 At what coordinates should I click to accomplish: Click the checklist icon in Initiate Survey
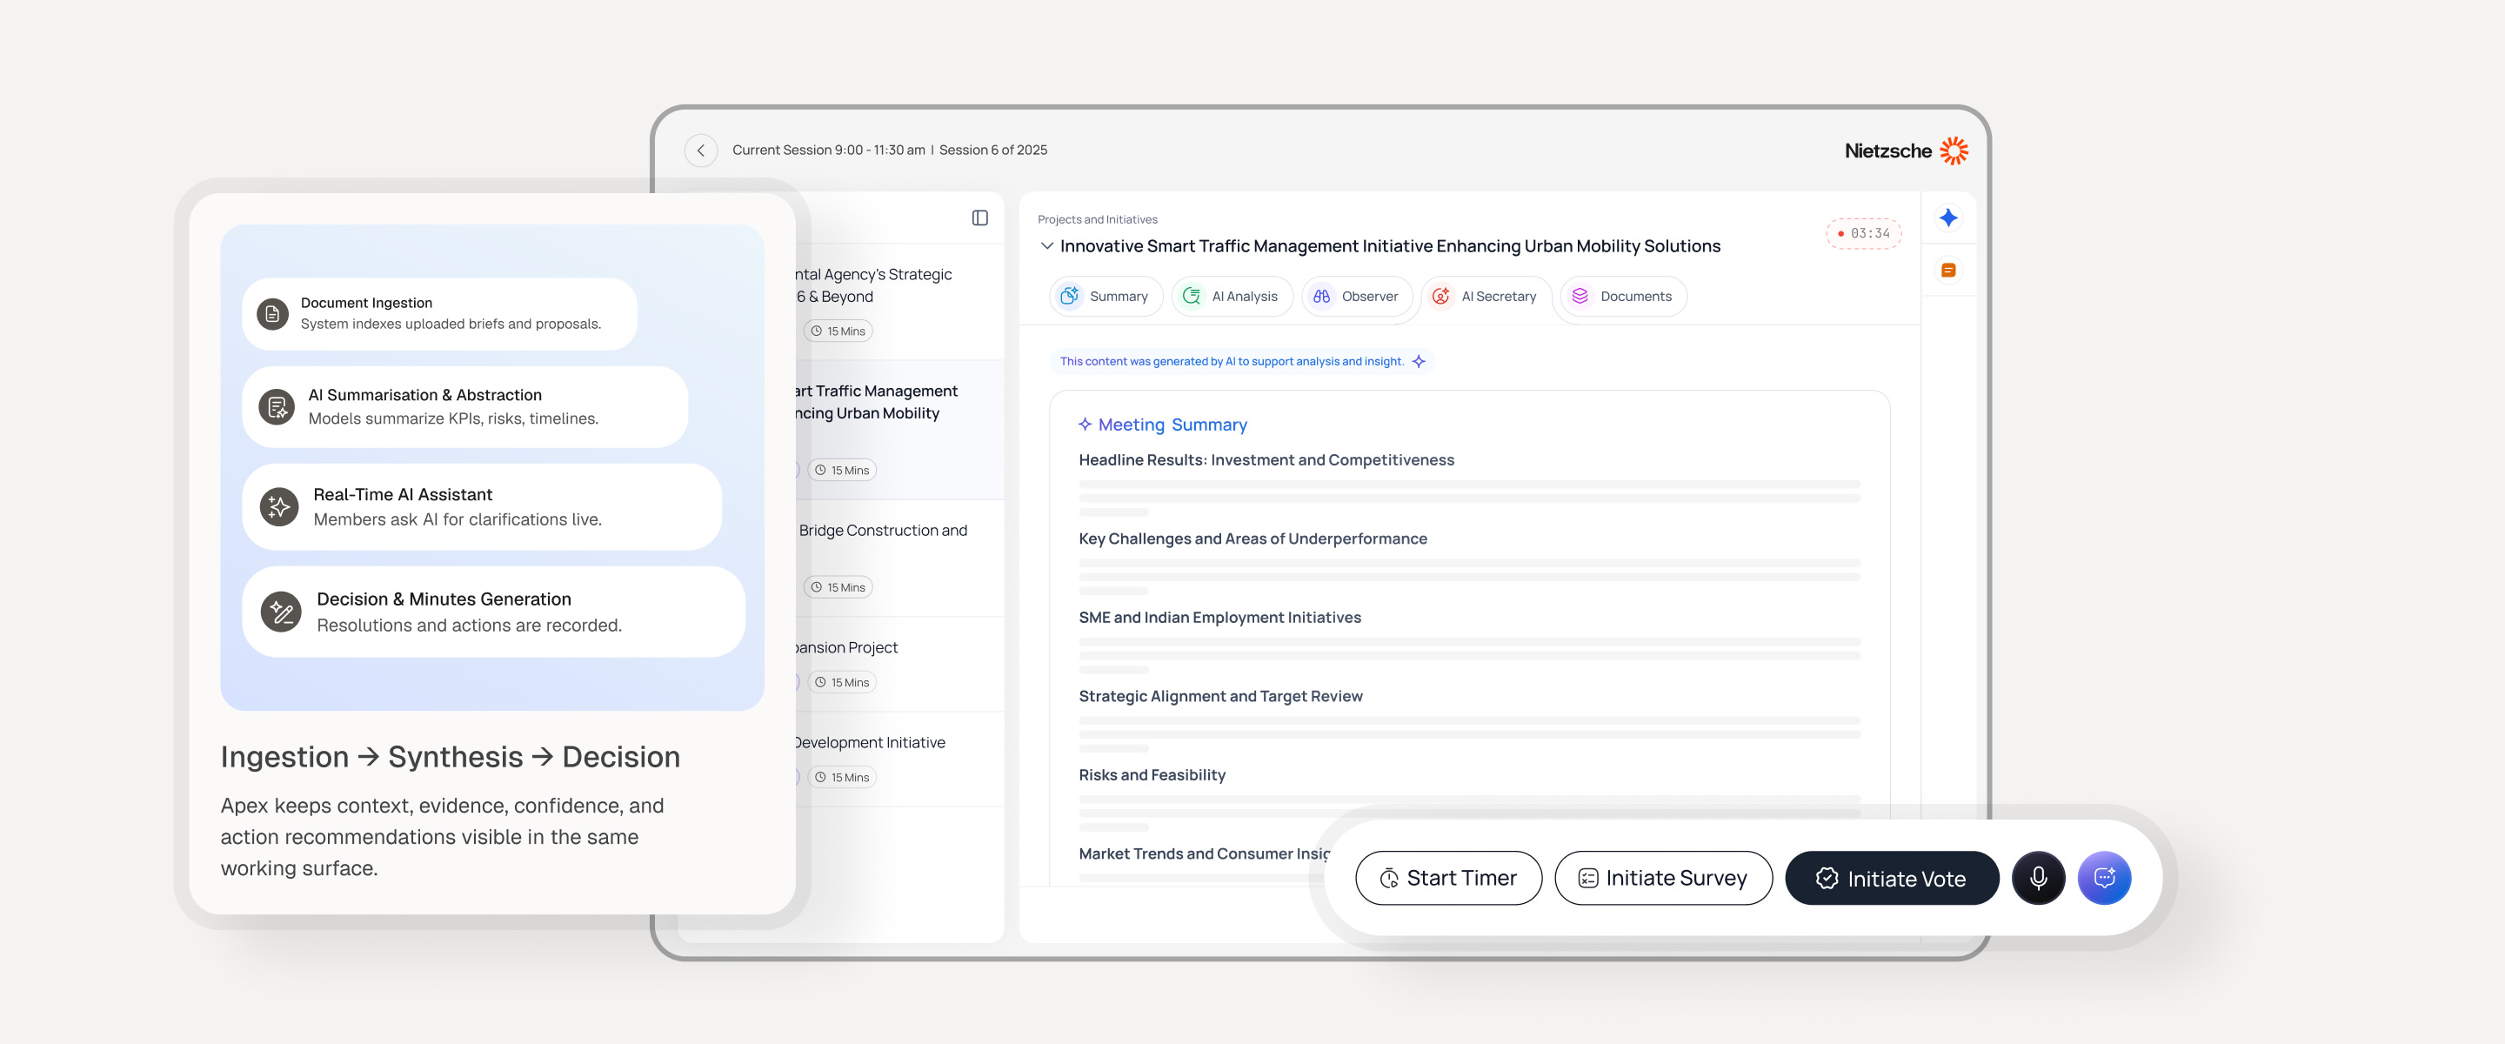[x=1588, y=879]
